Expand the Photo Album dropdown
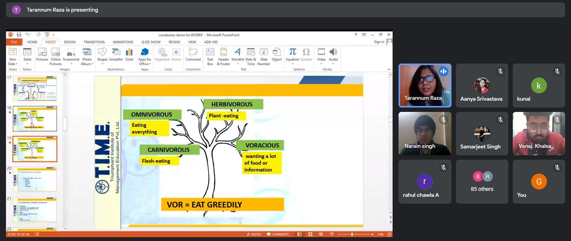Screen dimensions: 571x241 tap(87, 64)
